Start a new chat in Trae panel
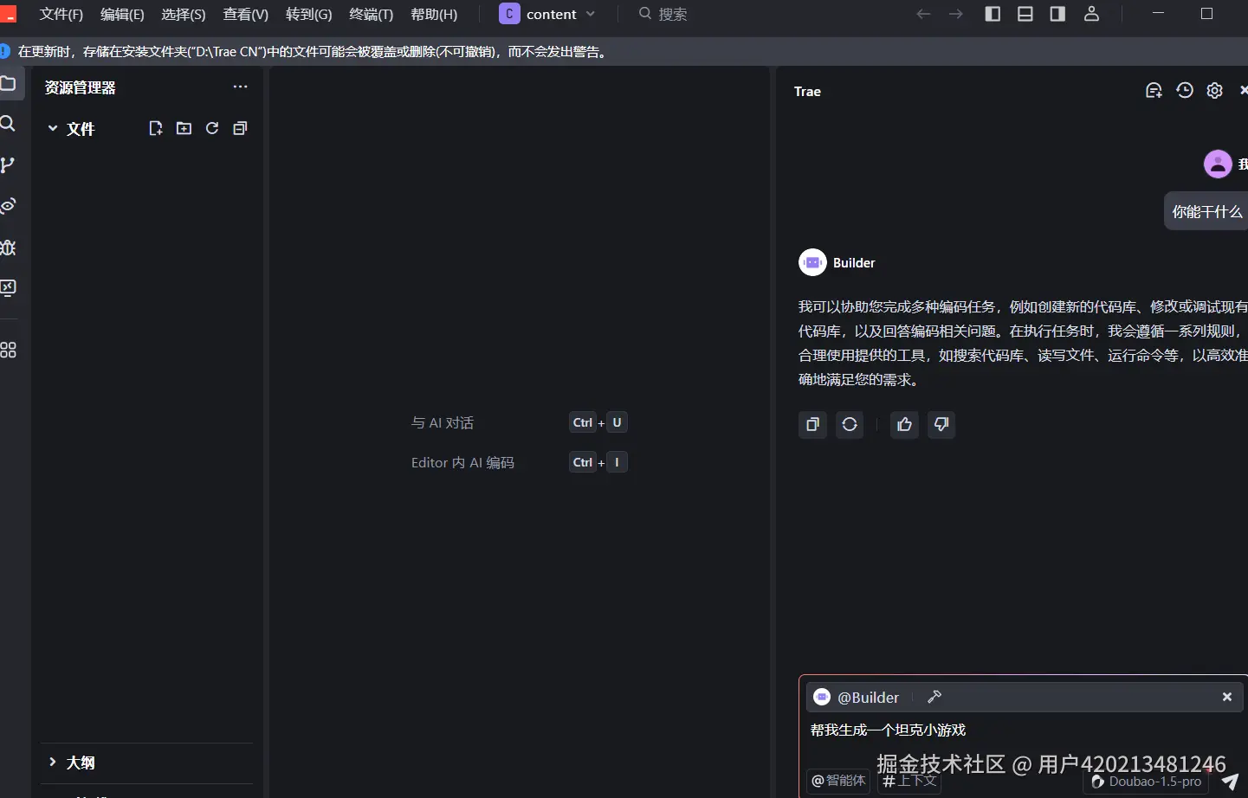This screenshot has height=798, width=1248. 1154,91
